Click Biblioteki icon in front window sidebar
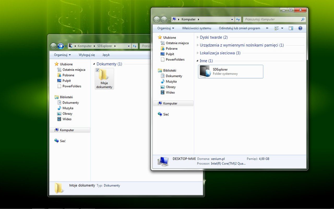 (160, 71)
